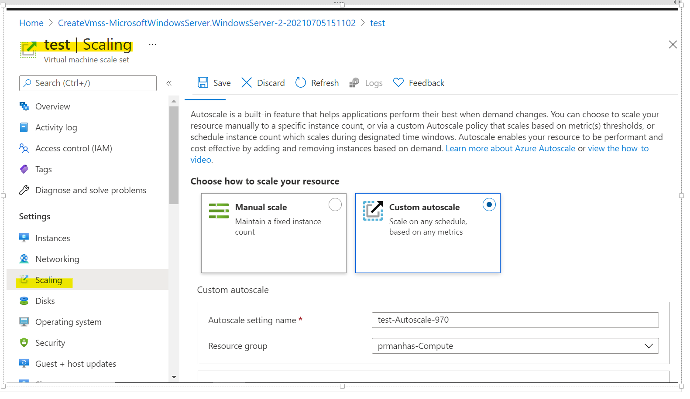This screenshot has height=399, width=690.
Task: Click the sidebar scroll up arrow
Action: (174, 101)
